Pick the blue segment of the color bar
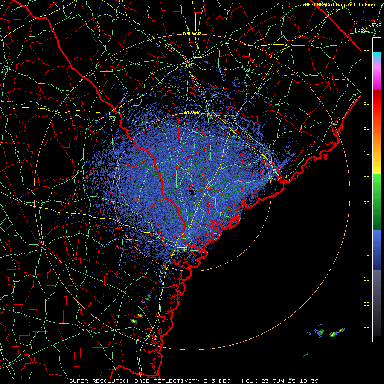 pos(377,250)
